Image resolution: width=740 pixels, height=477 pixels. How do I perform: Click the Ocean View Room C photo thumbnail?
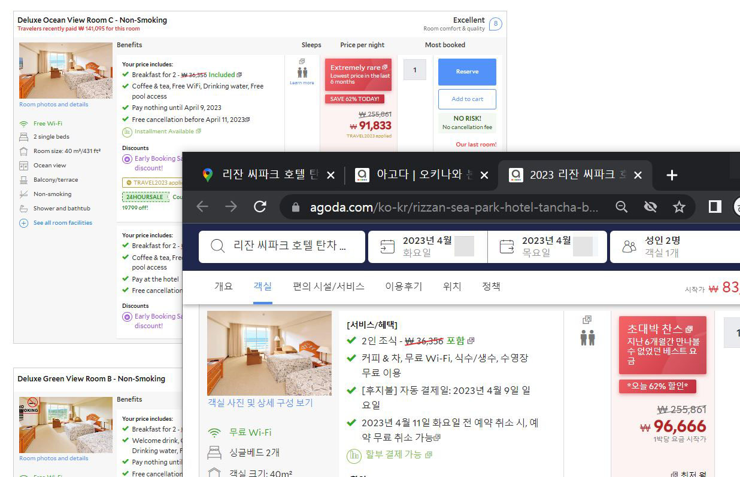click(66, 71)
